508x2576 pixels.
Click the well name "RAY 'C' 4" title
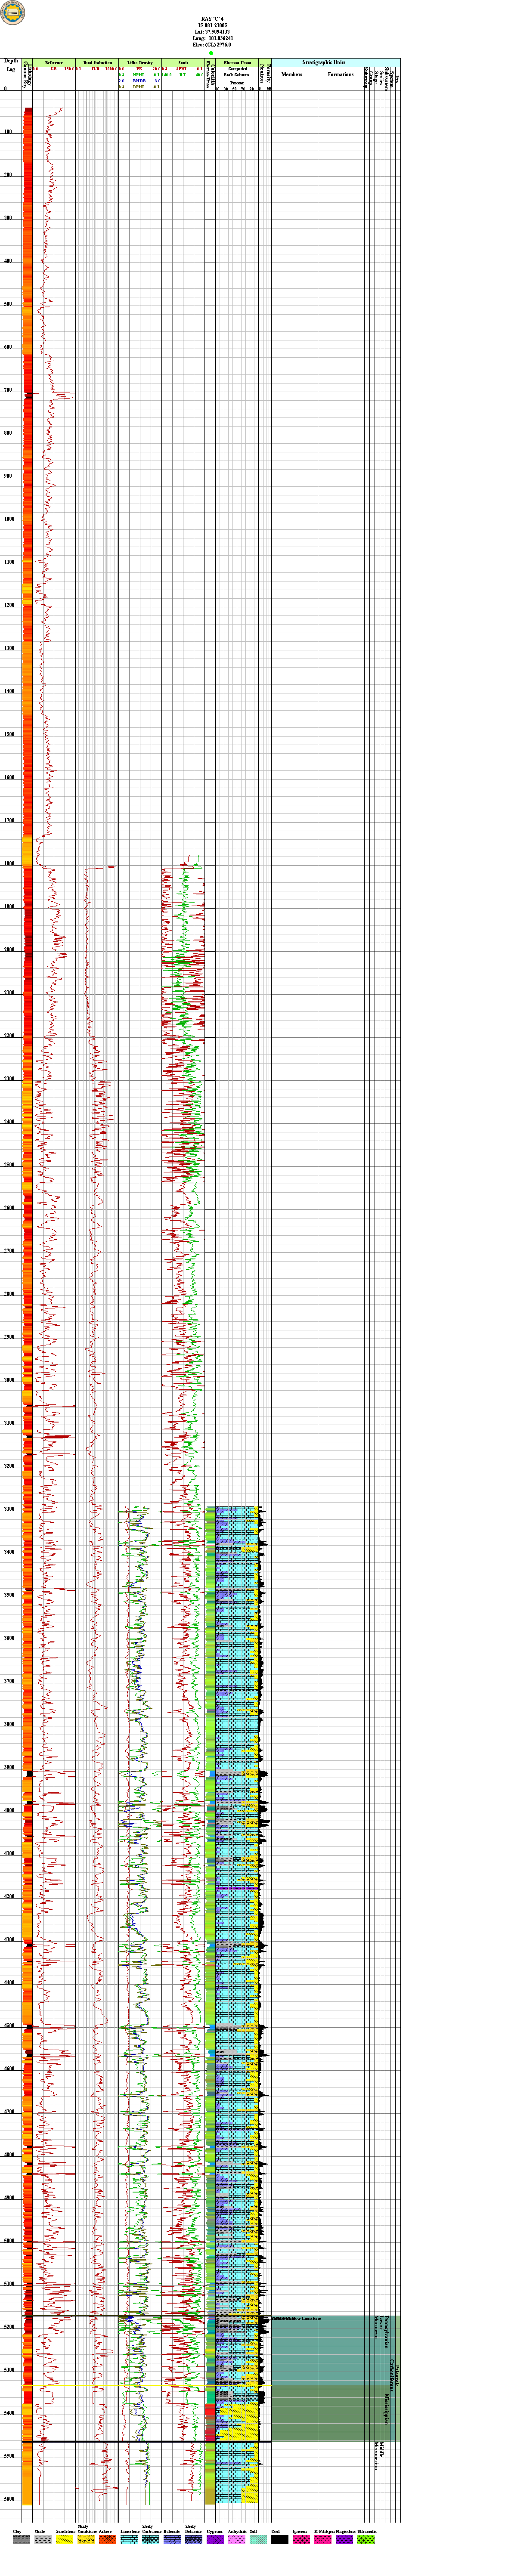211,19
